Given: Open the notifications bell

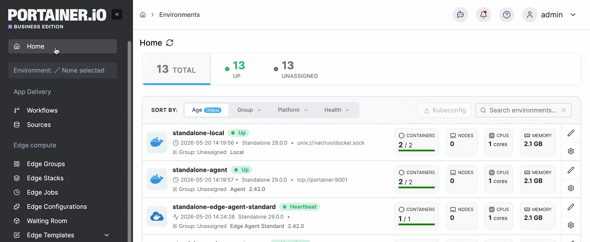Looking at the screenshot, I should (x=483, y=15).
